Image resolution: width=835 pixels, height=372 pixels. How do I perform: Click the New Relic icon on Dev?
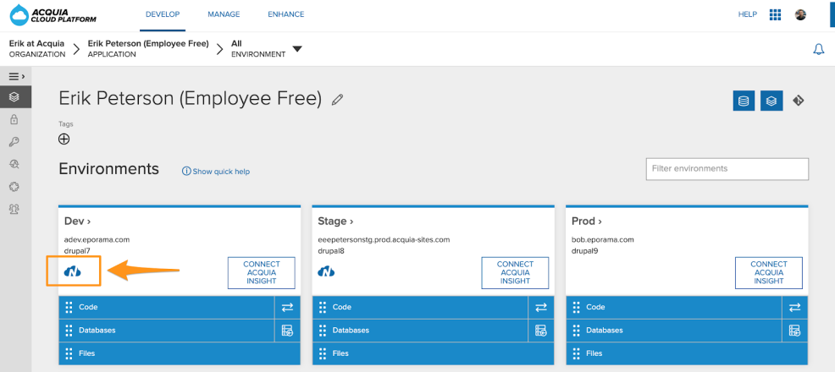pyautogui.click(x=73, y=271)
